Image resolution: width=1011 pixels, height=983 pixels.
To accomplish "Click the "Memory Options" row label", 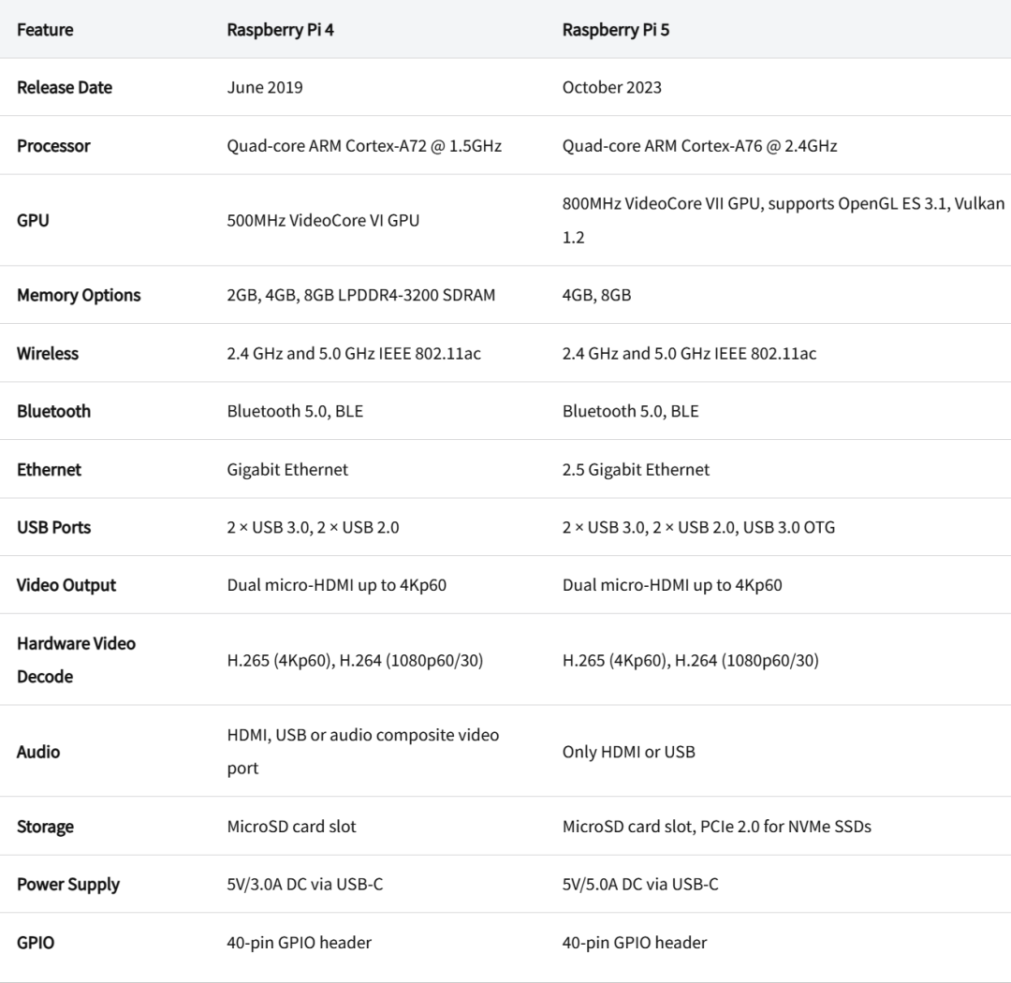I will tap(79, 295).
